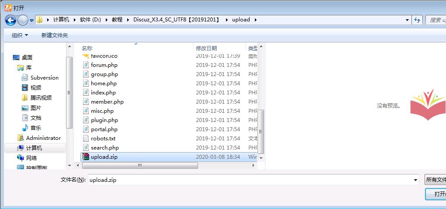Click the forum.php file icon
This screenshot has height=209, width=446.
point(86,65)
